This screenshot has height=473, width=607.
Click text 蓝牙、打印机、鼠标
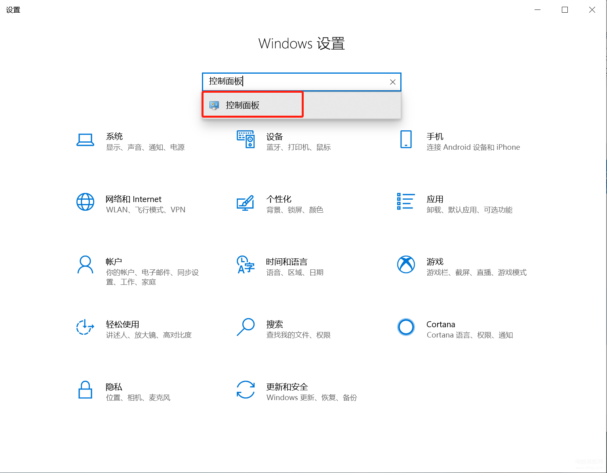tap(299, 147)
